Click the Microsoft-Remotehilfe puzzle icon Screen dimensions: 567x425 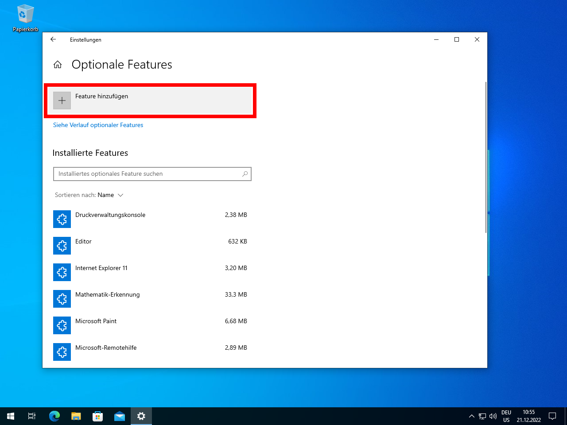click(62, 352)
